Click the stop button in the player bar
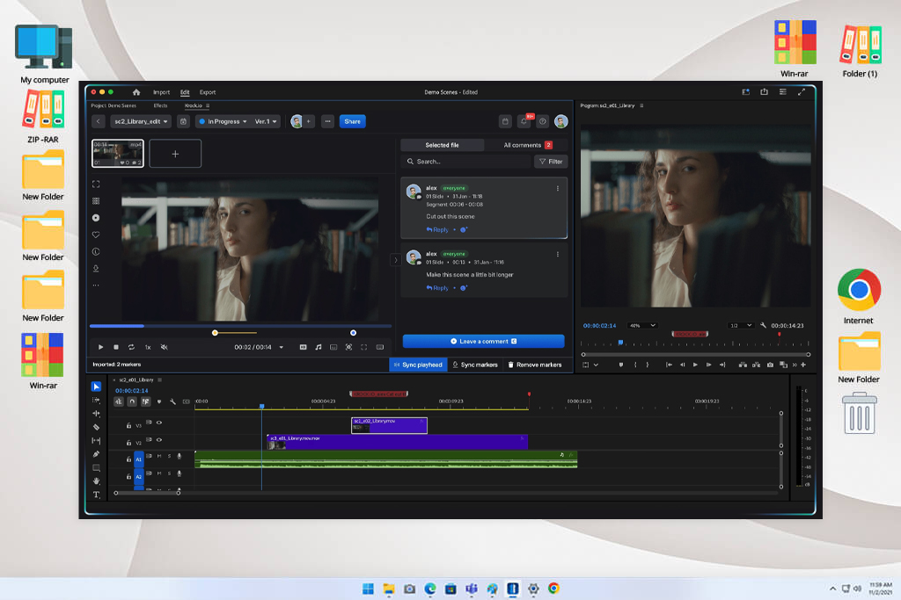 116,347
